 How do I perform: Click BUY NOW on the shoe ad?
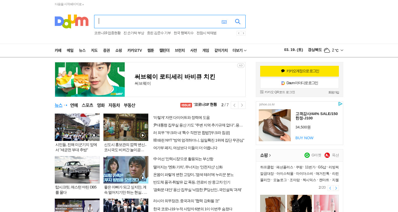tap(304, 138)
